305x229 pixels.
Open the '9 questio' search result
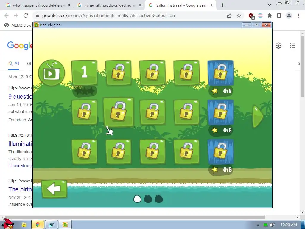click(21, 97)
